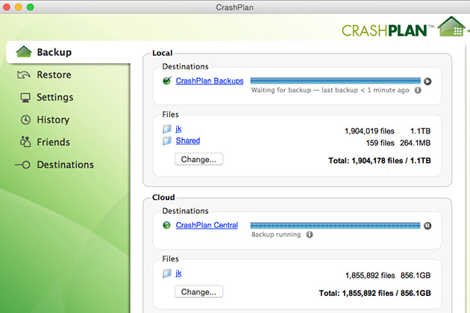This screenshot has width=470, height=313.
Task: Click Change button under Local files
Action: coord(198,159)
